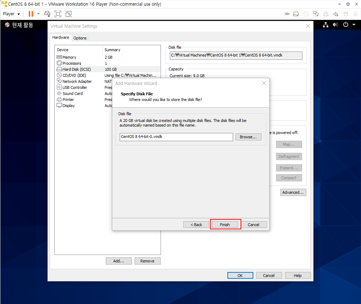Select the Printer device row

tap(84, 100)
